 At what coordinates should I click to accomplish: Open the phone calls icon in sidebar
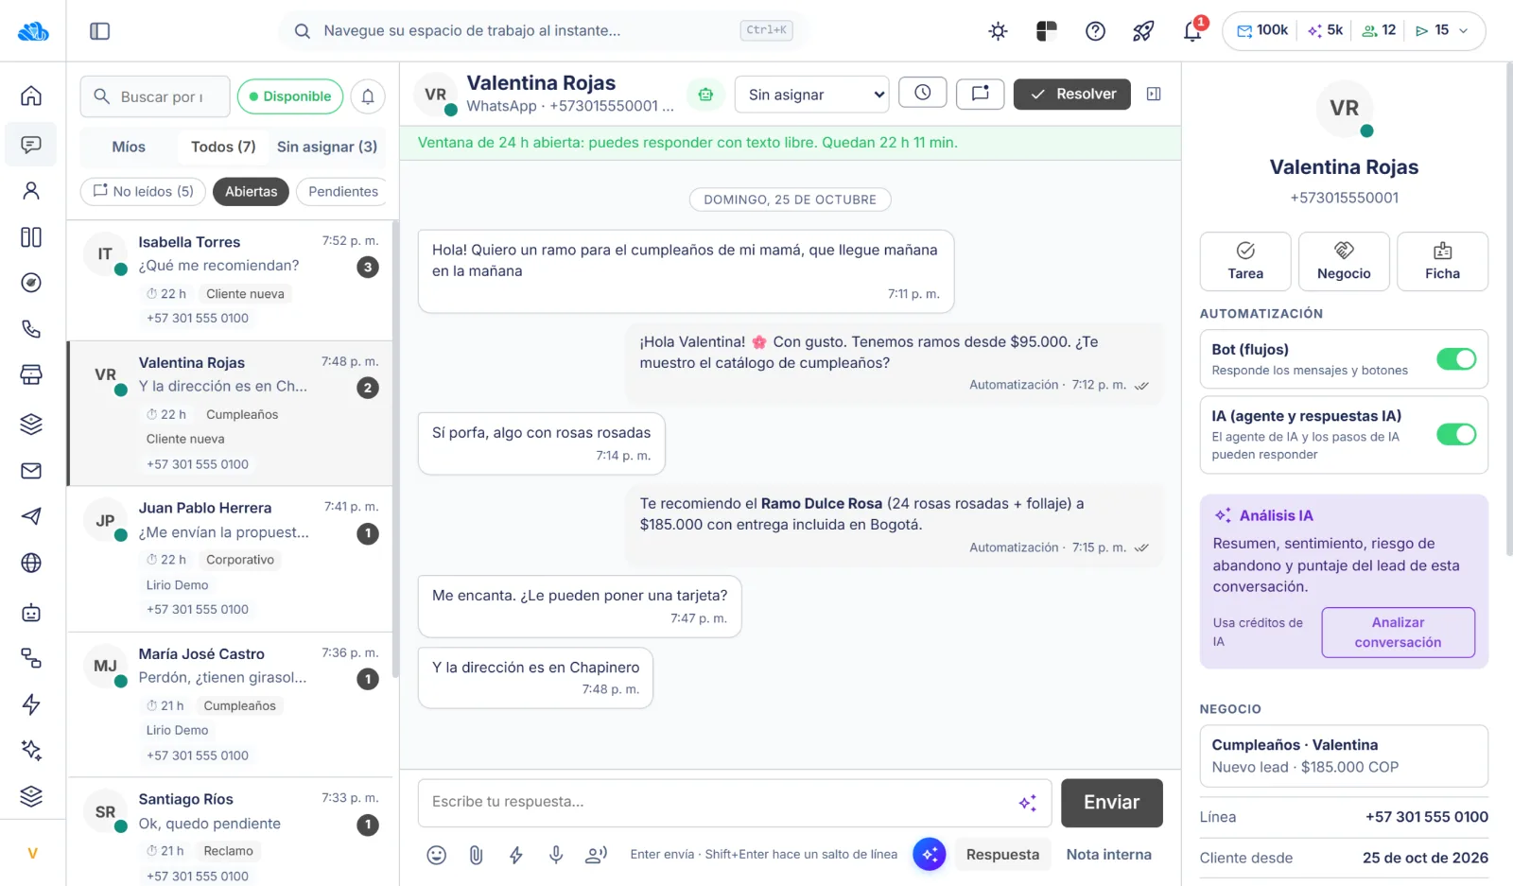tap(31, 329)
